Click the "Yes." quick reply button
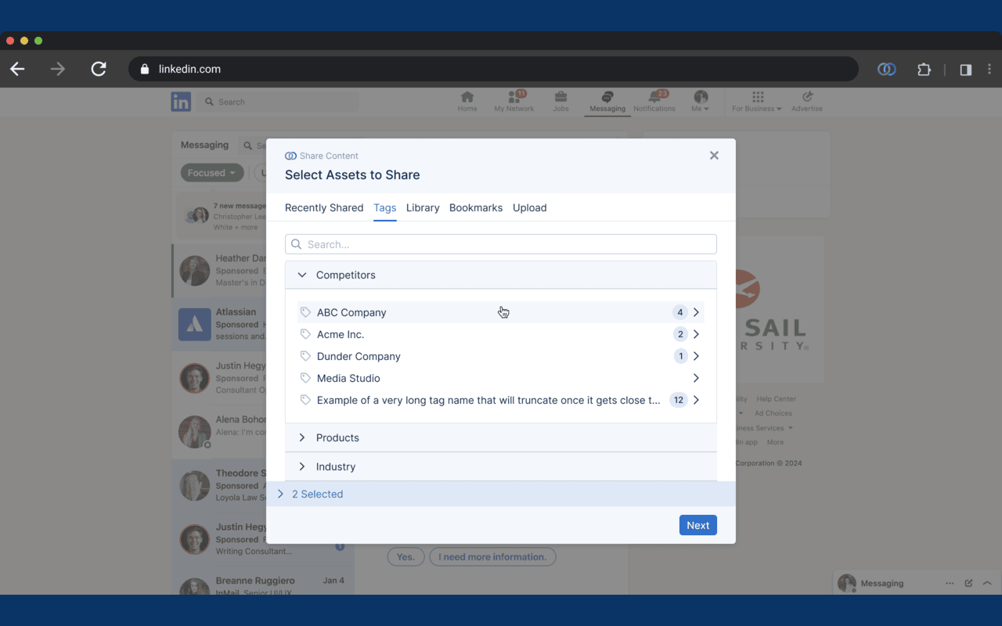 pos(406,557)
